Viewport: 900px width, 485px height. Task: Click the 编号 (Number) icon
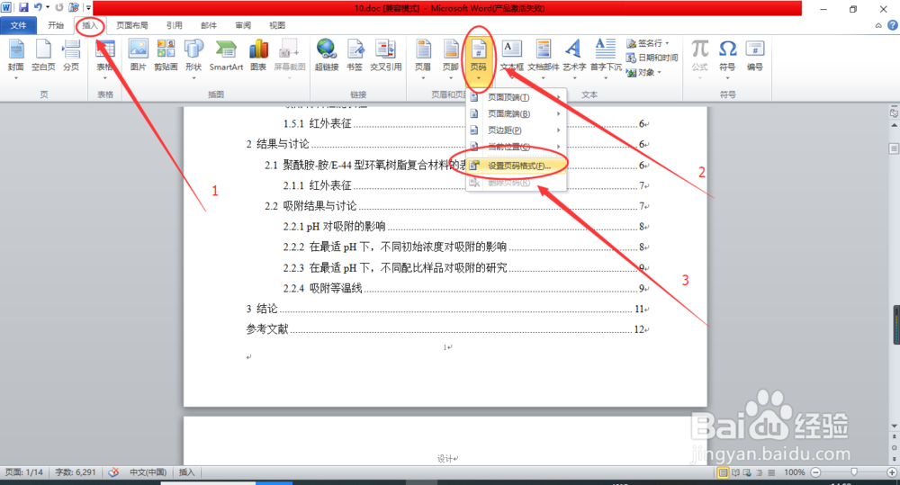(755, 56)
